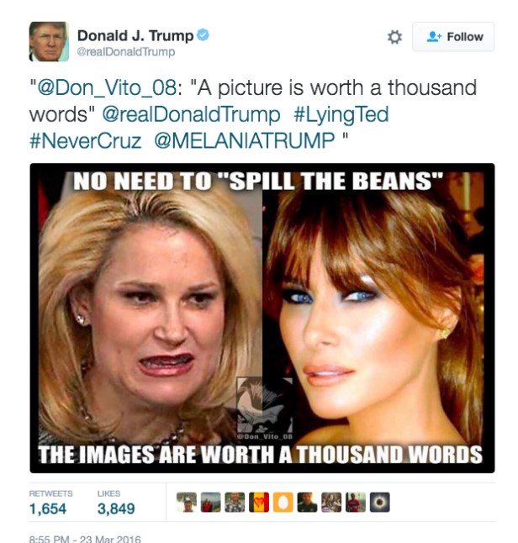Open the gear settings icon
The height and width of the screenshot is (543, 518).
pyautogui.click(x=394, y=37)
